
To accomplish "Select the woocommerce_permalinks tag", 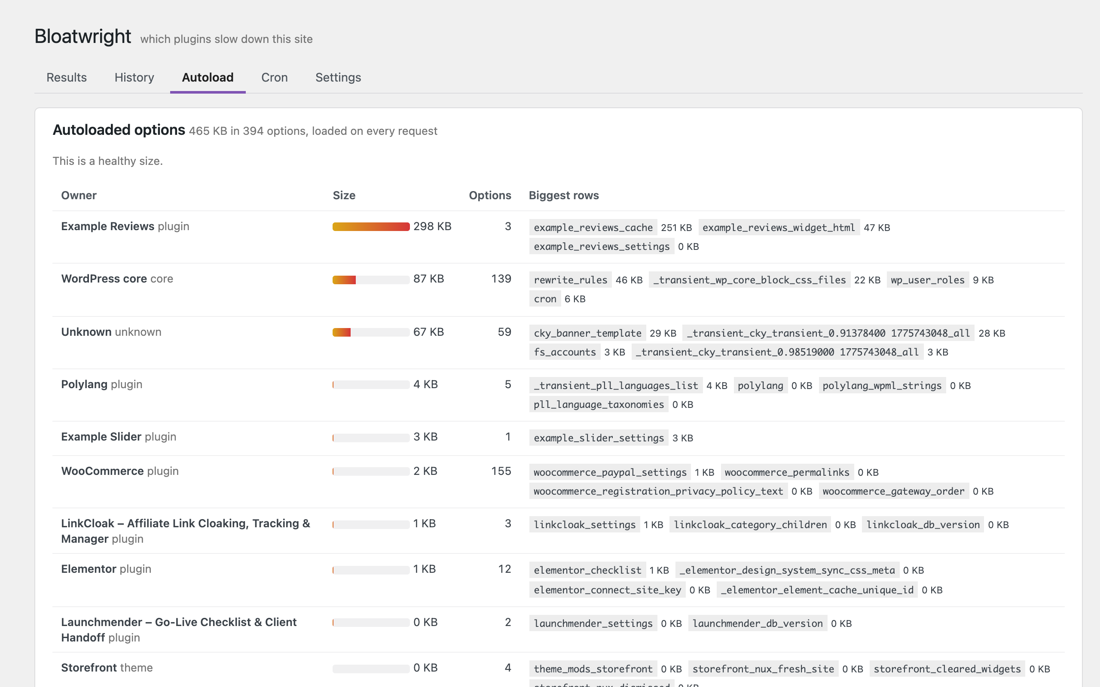I will [787, 472].
